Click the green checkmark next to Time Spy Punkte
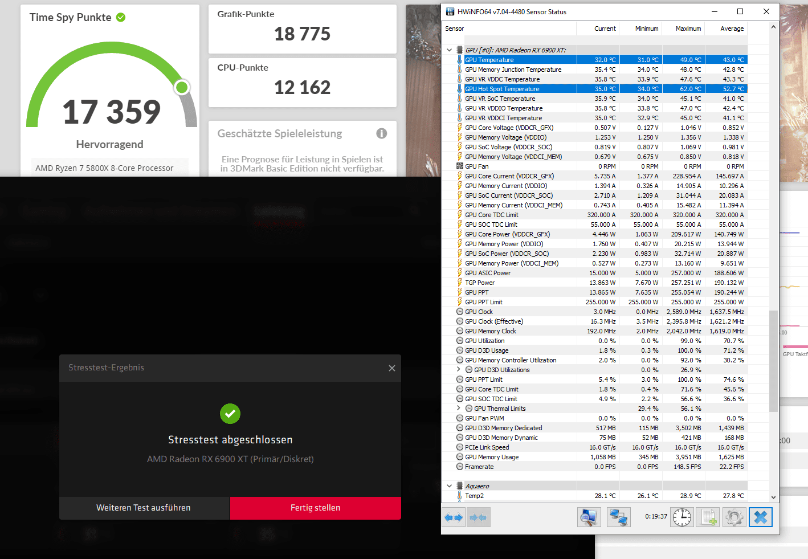The image size is (808, 559). click(121, 17)
